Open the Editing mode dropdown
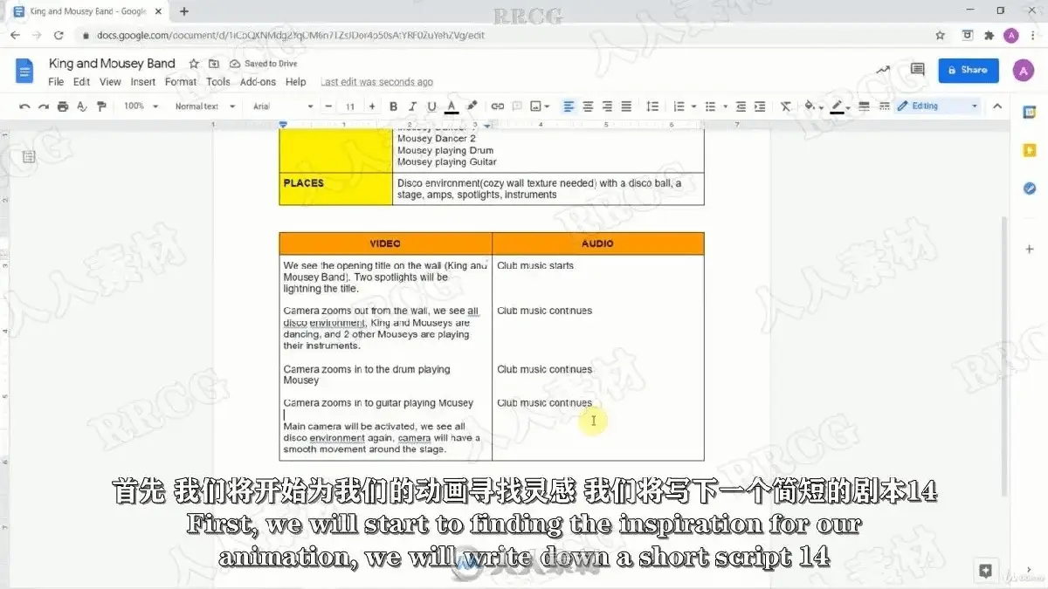This screenshot has height=589, width=1048. tap(939, 106)
